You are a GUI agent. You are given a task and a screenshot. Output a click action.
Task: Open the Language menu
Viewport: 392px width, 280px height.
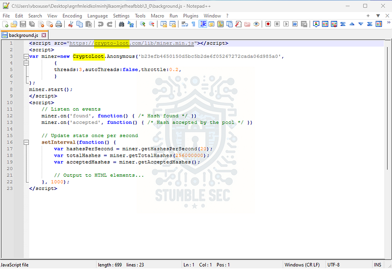98,16
